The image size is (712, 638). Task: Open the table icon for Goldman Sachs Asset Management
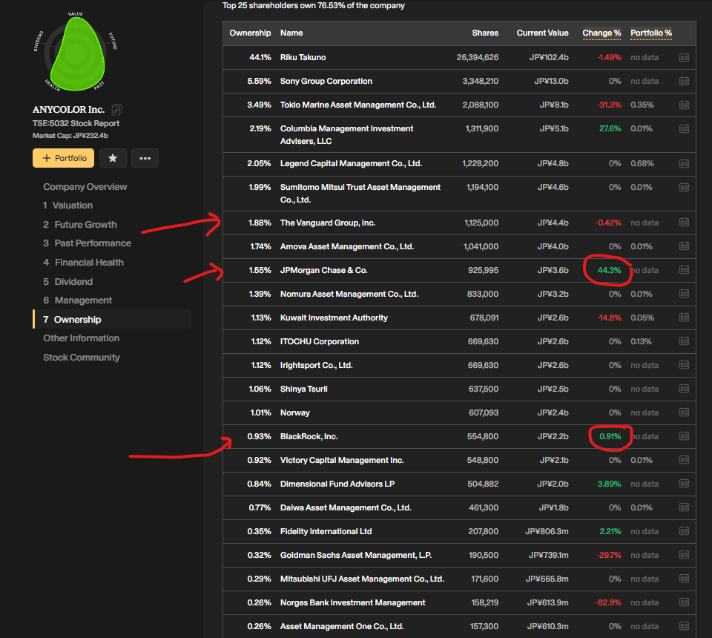point(684,555)
